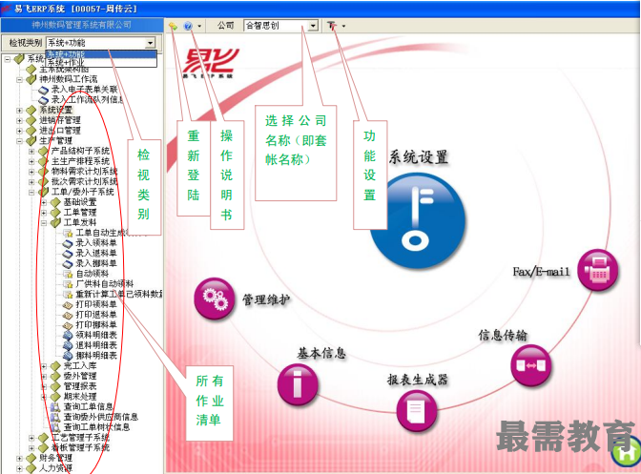Image resolution: width=641 pixels, height=474 pixels.
Task: Select 录入工作流队列信息 in the tree
Action: pyautogui.click(x=87, y=100)
